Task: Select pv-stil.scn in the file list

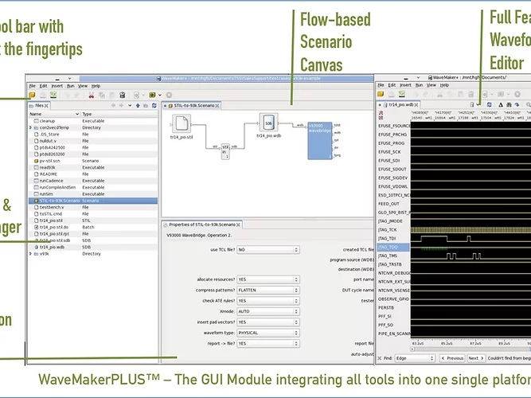Action: pos(49,160)
